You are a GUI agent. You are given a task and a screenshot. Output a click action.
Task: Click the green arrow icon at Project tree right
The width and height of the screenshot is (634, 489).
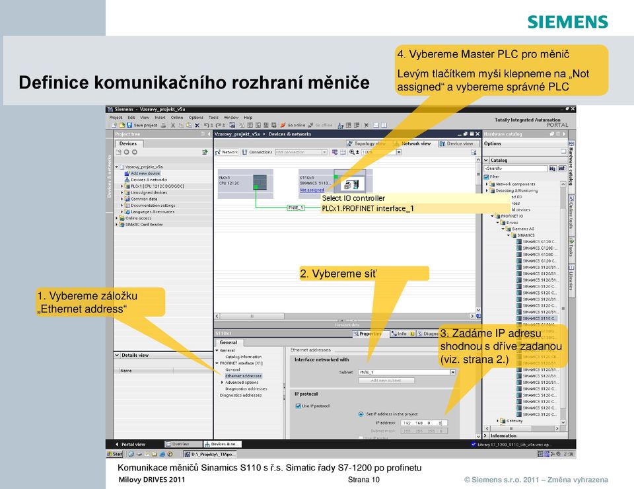pyautogui.click(x=204, y=152)
